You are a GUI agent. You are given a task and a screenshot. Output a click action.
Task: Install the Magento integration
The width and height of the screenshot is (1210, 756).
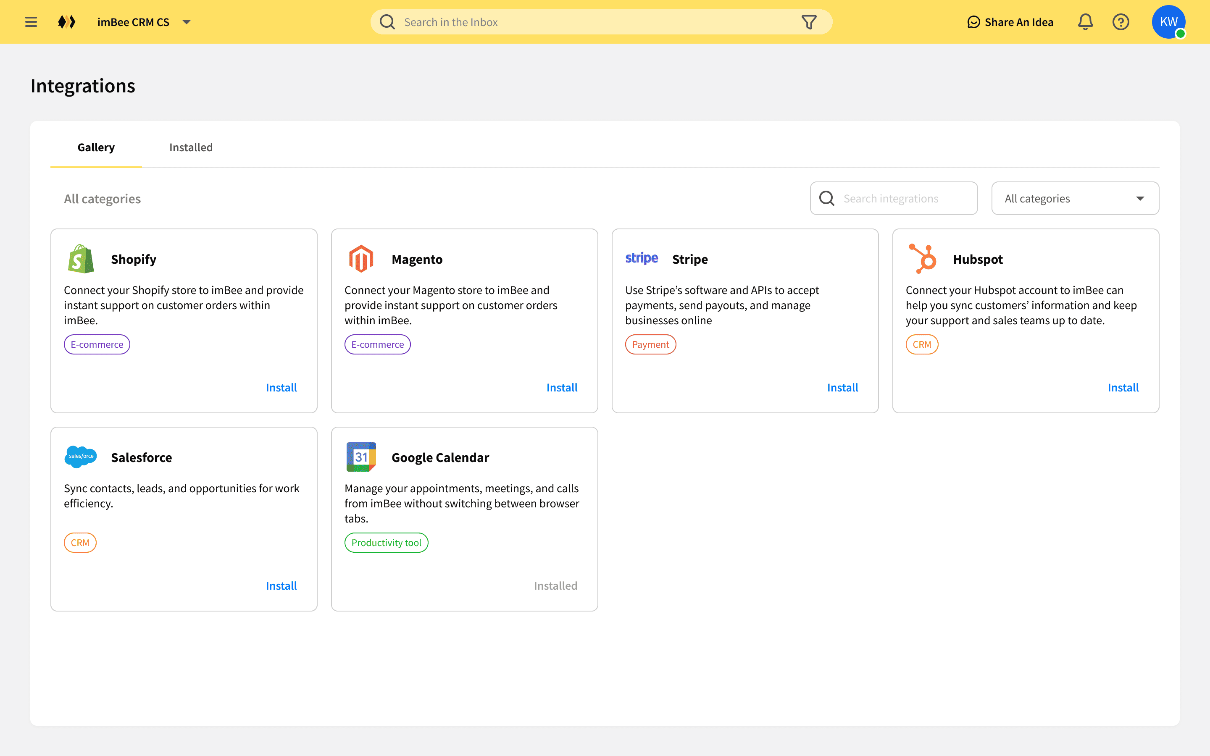[561, 388]
